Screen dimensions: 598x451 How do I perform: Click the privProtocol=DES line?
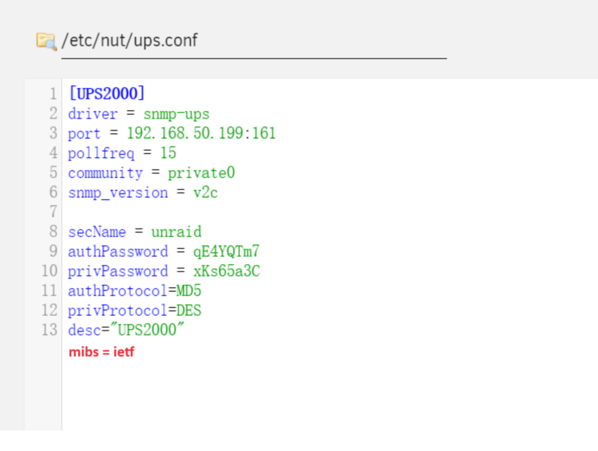135,311
